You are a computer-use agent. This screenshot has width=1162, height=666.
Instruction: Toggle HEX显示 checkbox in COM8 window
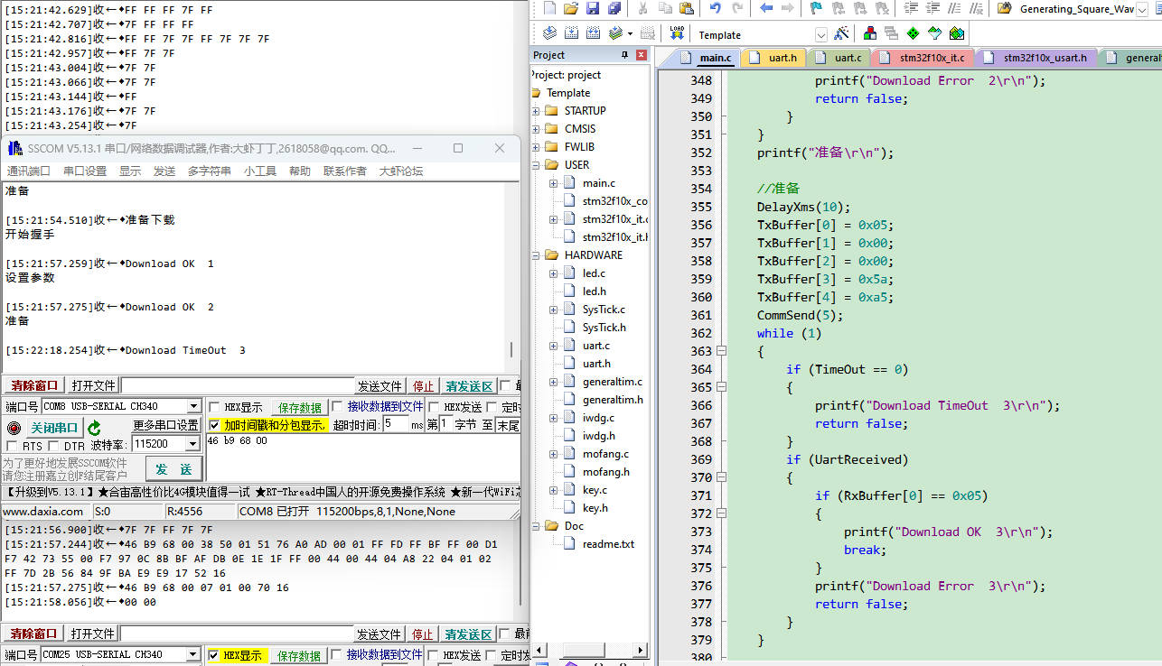[x=214, y=407]
